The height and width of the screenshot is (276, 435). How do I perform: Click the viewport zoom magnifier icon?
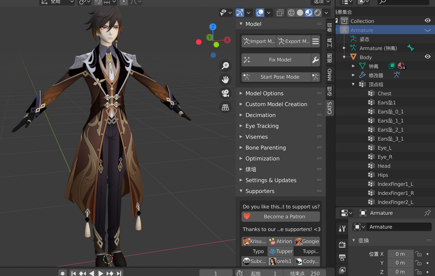coord(225,65)
